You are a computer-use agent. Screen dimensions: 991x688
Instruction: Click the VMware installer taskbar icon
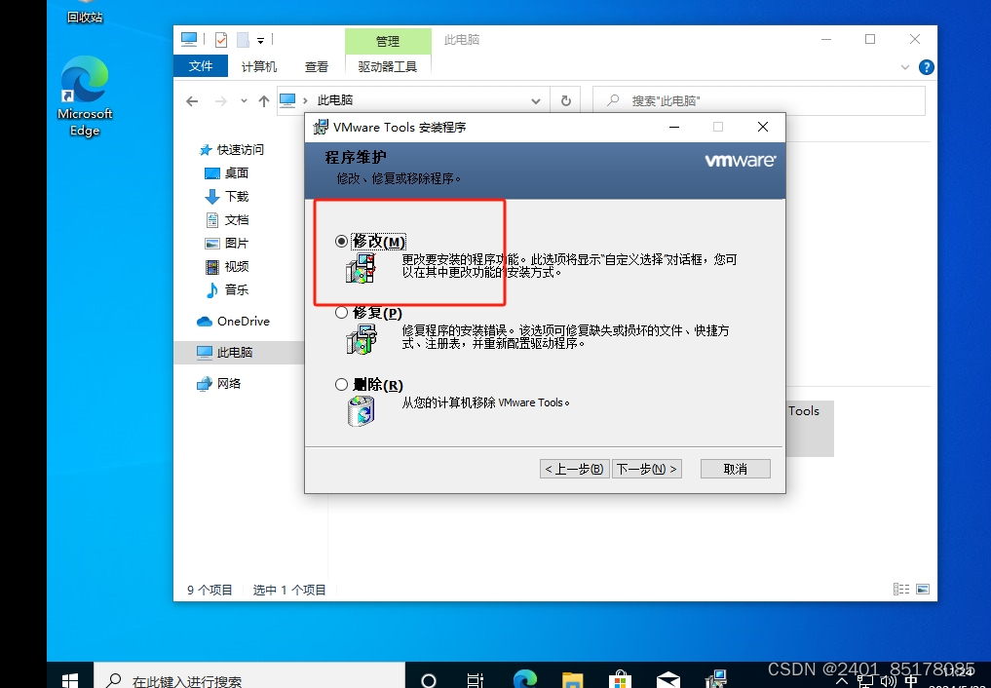click(x=716, y=680)
